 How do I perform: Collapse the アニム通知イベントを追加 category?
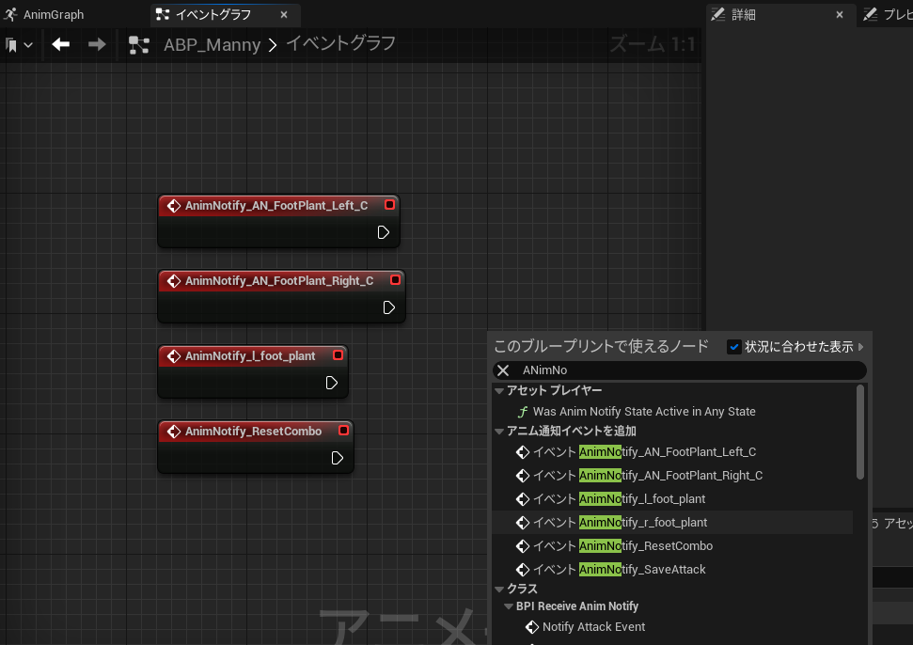[499, 432]
